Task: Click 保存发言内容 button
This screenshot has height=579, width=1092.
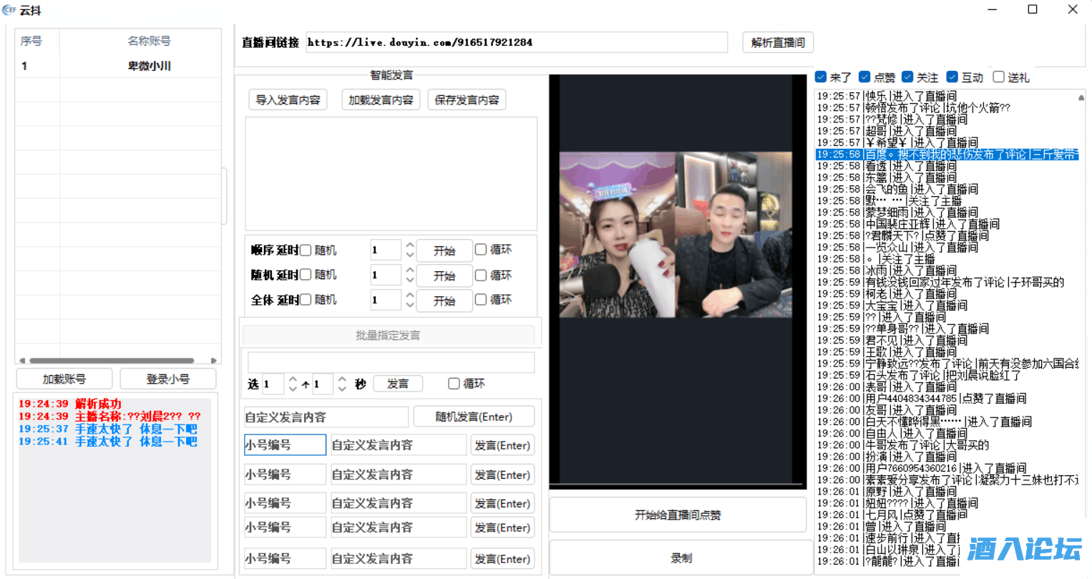Action: coord(467,100)
